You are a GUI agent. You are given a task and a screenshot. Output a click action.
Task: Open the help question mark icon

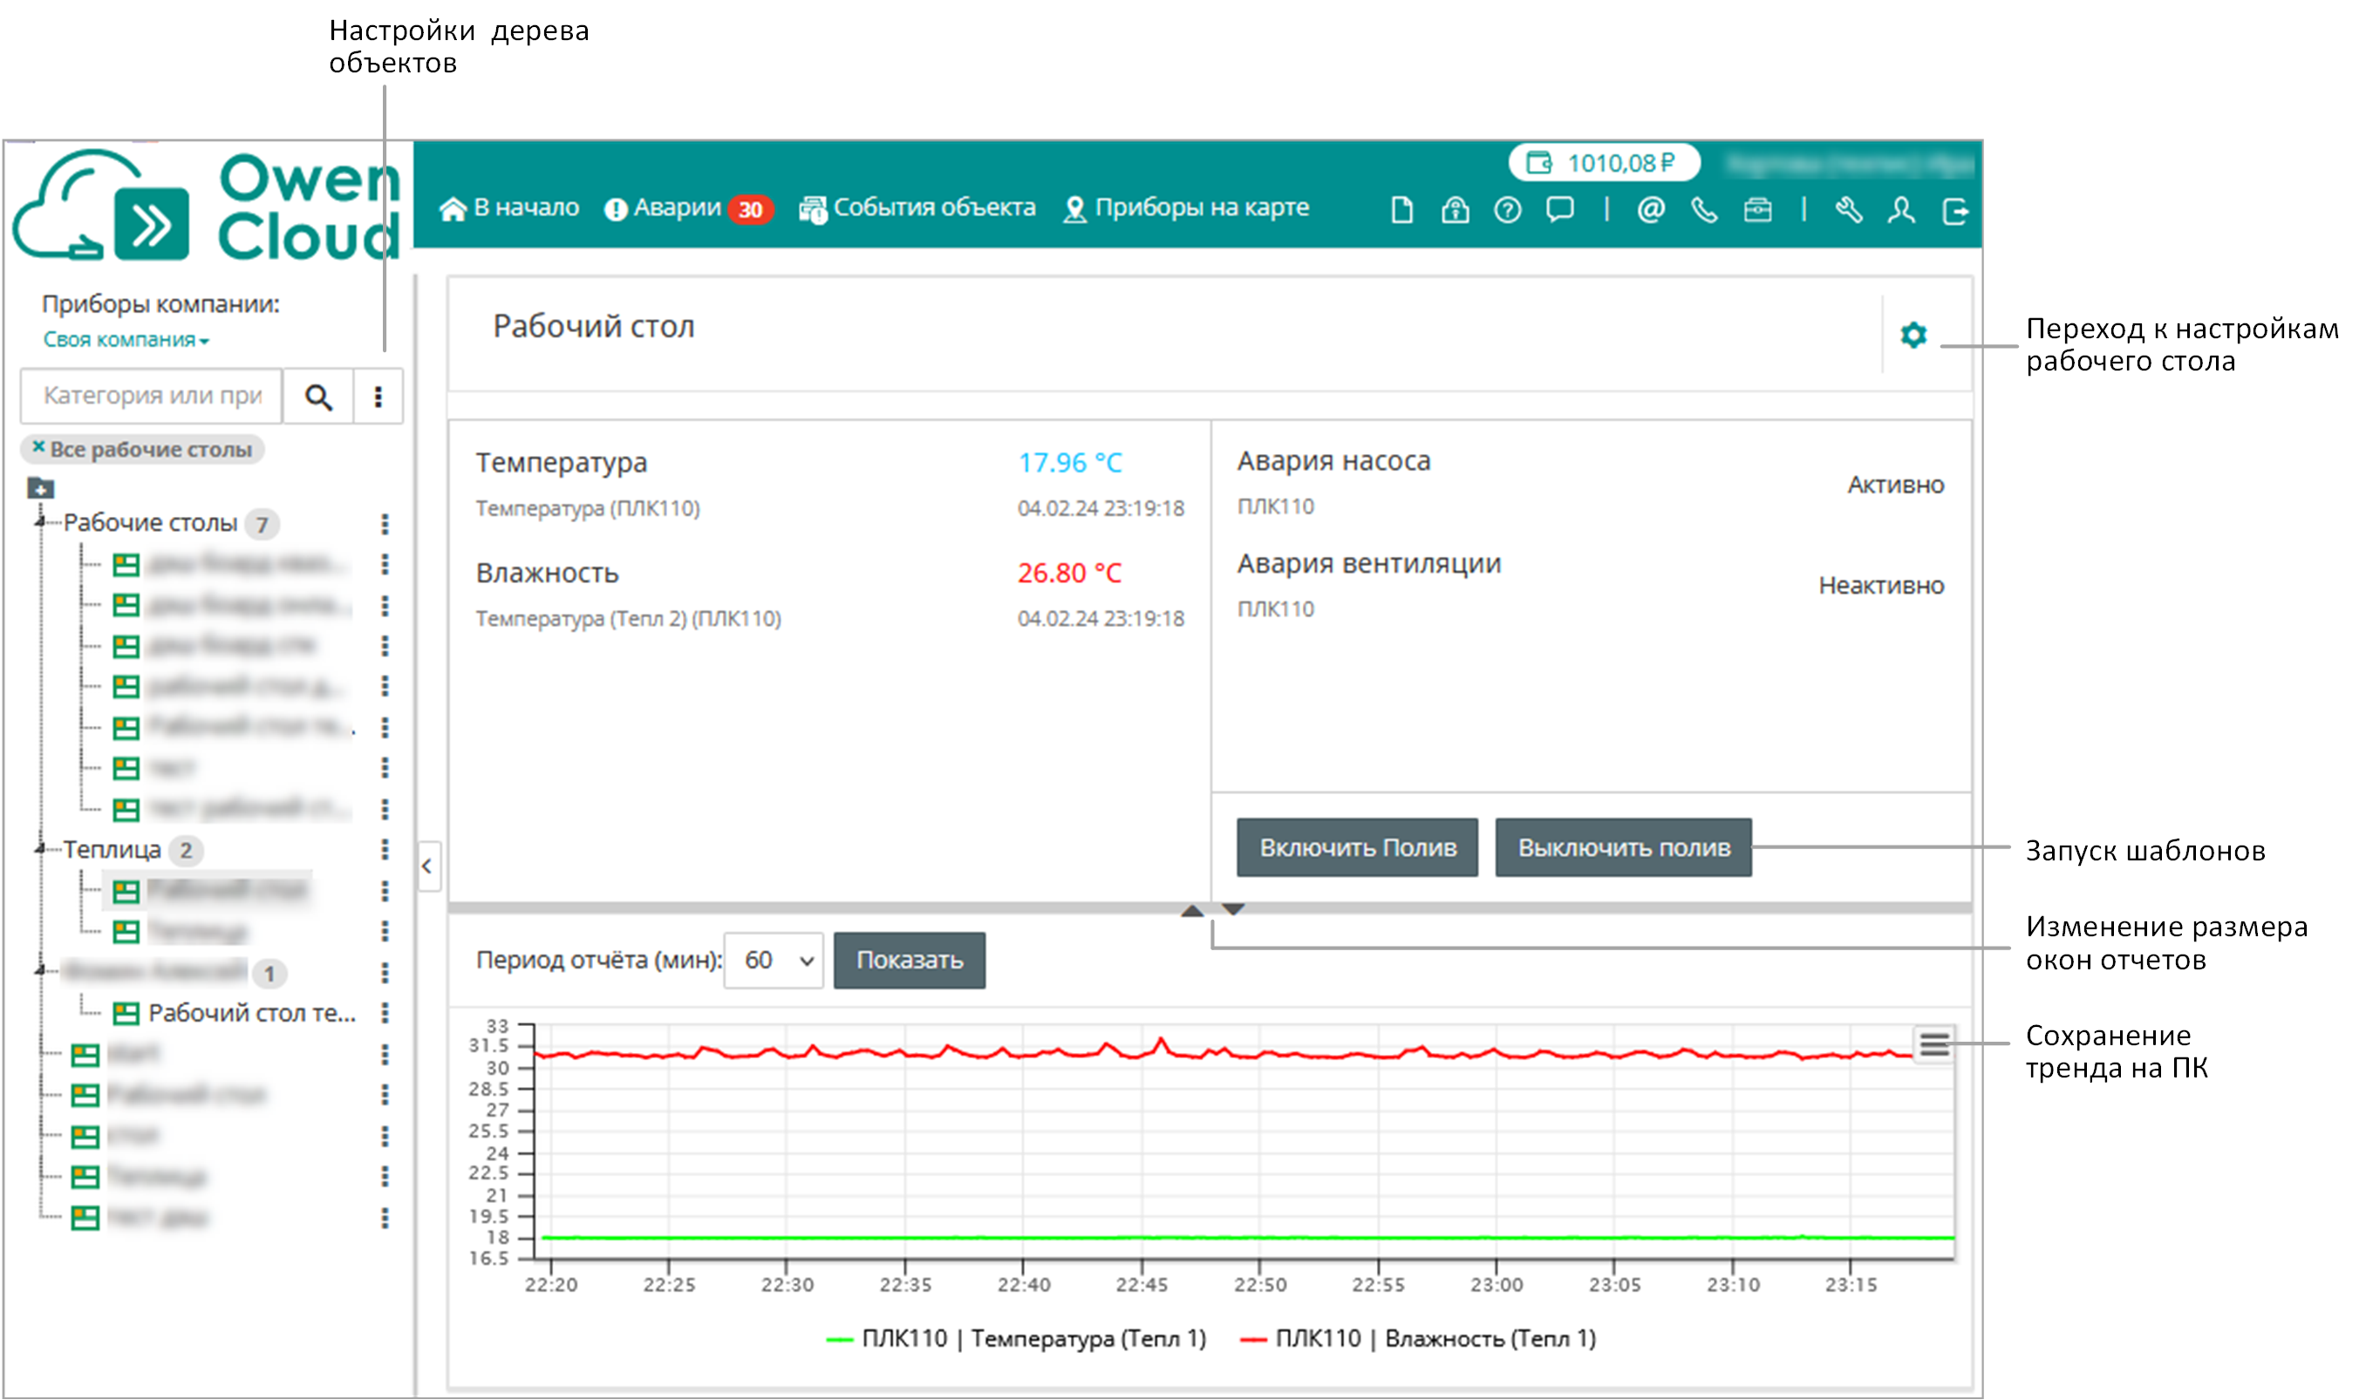1507,209
